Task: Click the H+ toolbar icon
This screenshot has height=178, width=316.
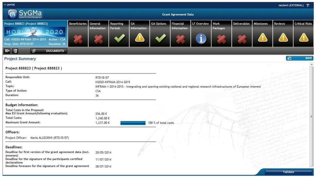Action: pyautogui.click(x=7, y=51)
